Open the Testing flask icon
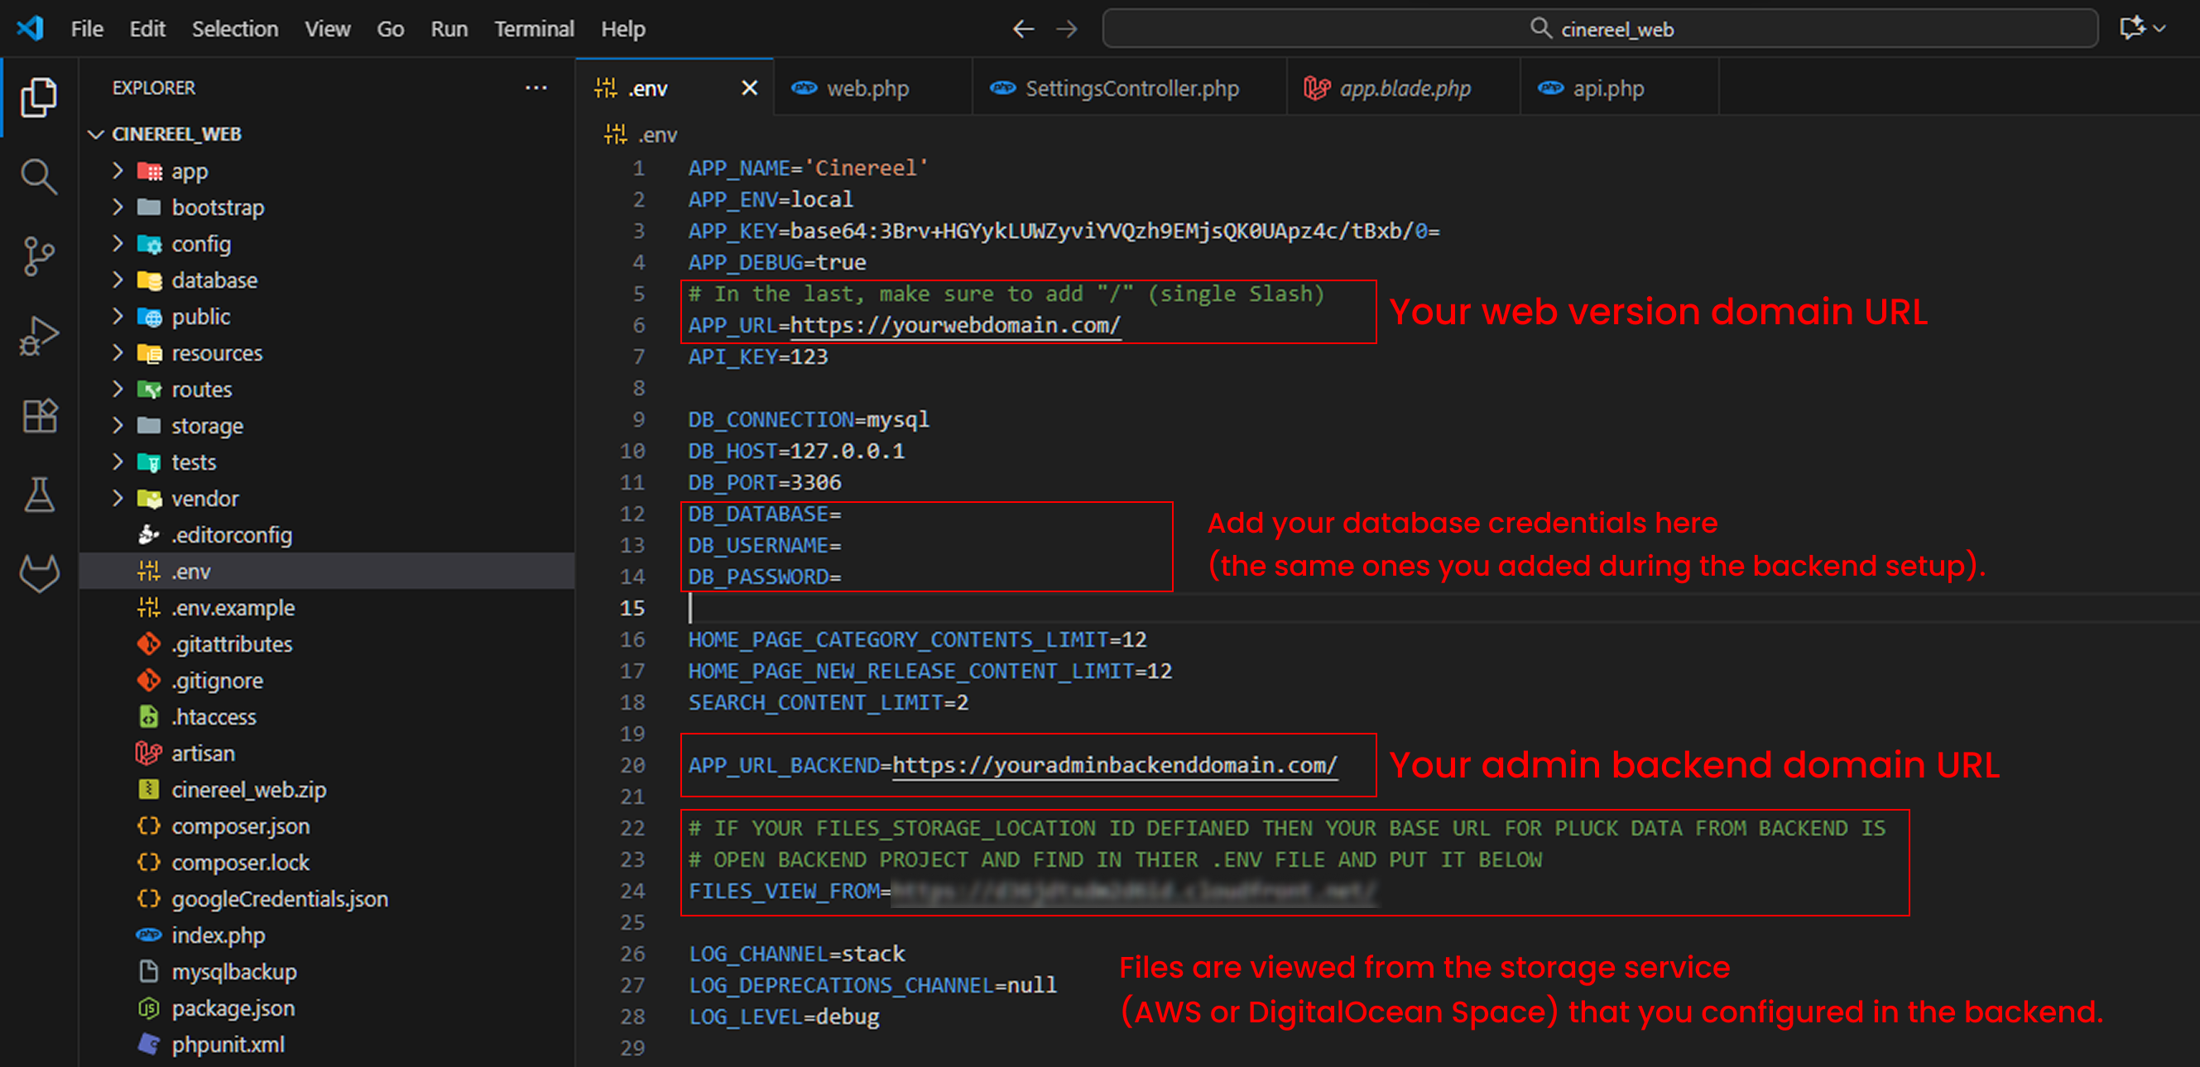 click(x=38, y=495)
